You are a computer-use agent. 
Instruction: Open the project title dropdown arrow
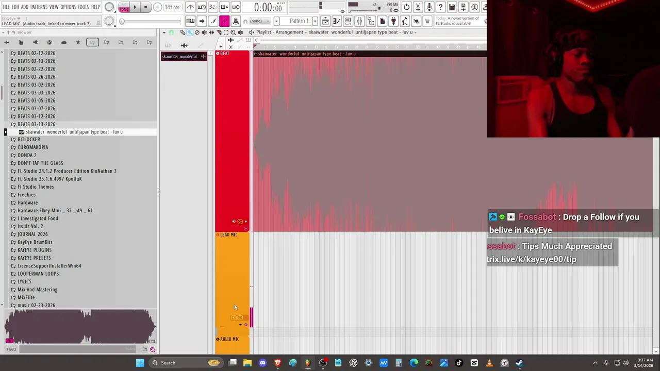point(415,32)
